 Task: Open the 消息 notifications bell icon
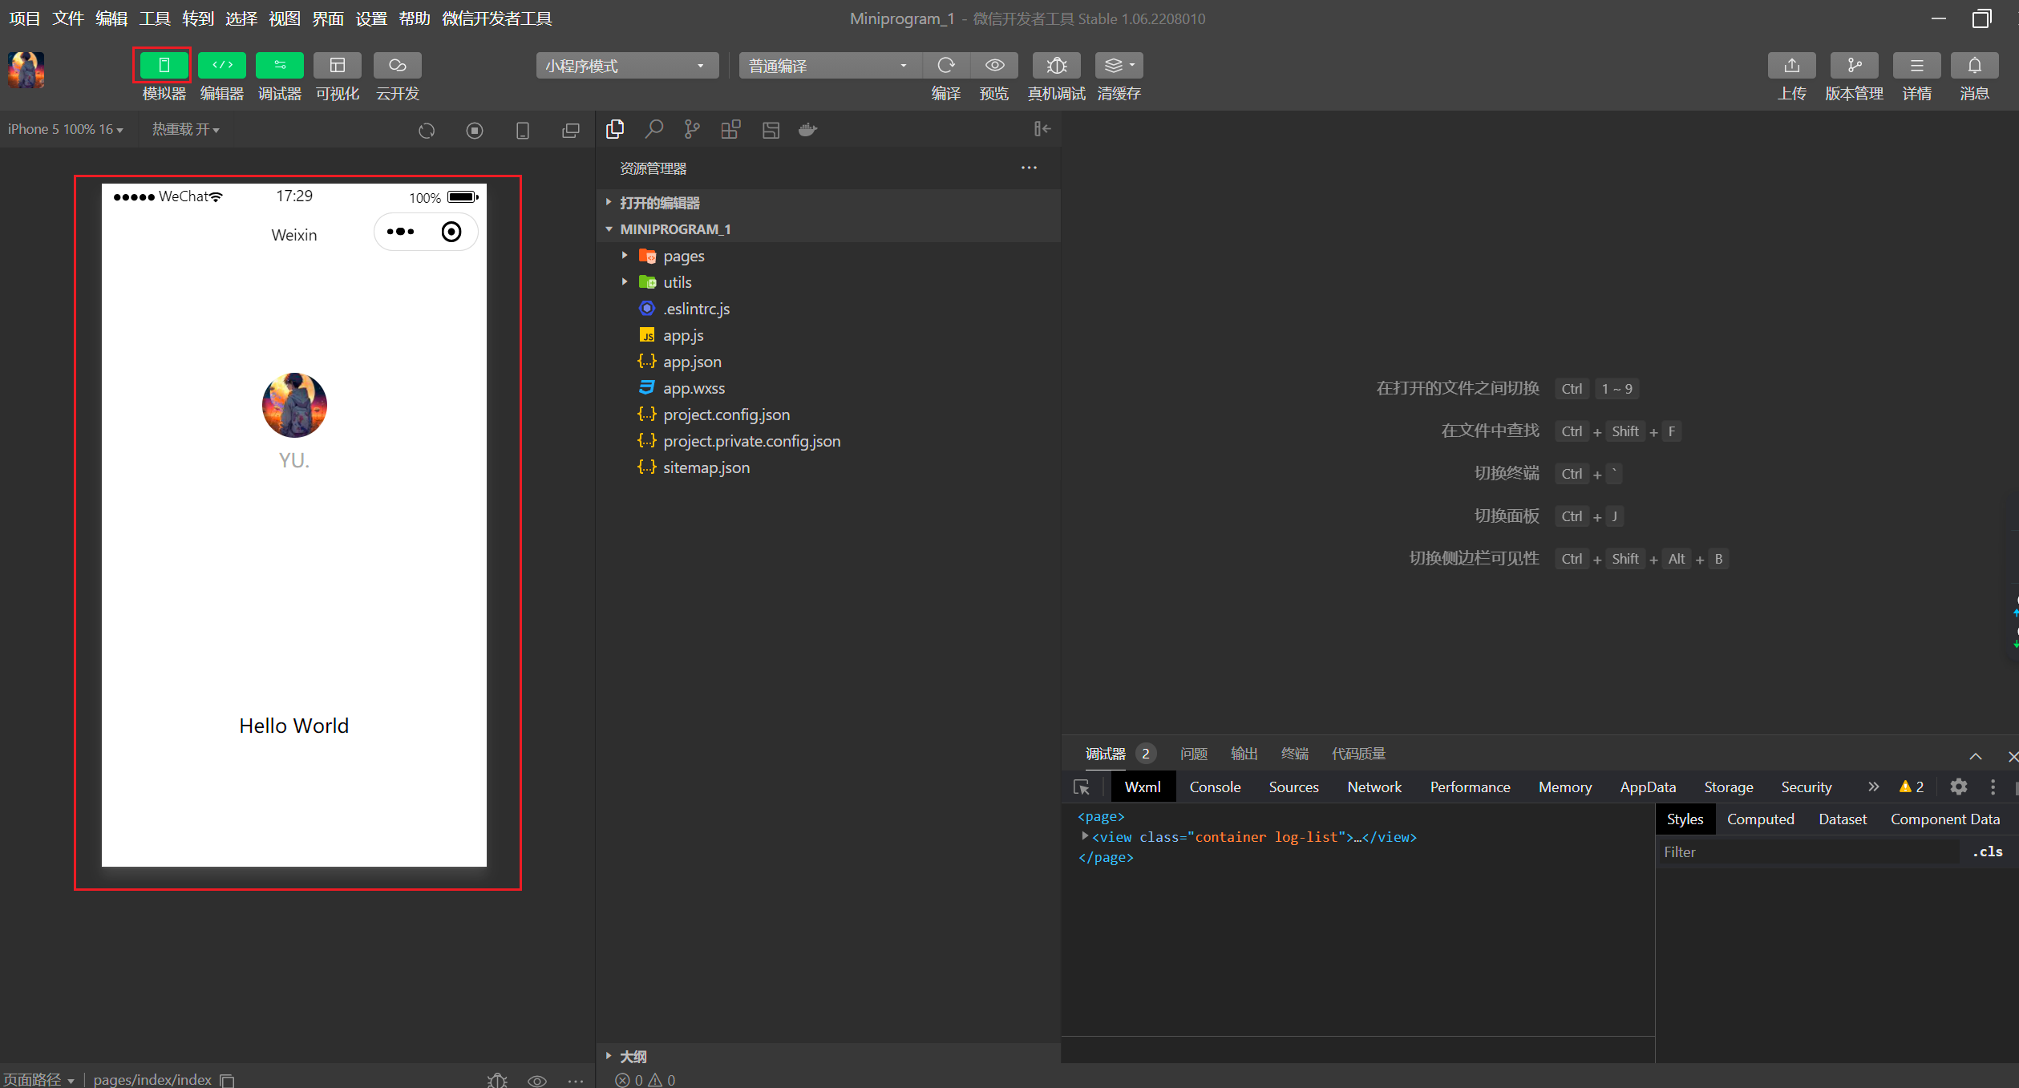tap(1975, 65)
